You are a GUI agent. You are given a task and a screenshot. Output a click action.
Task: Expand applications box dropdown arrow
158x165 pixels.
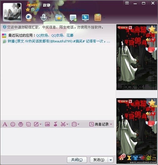tap(104, 18)
